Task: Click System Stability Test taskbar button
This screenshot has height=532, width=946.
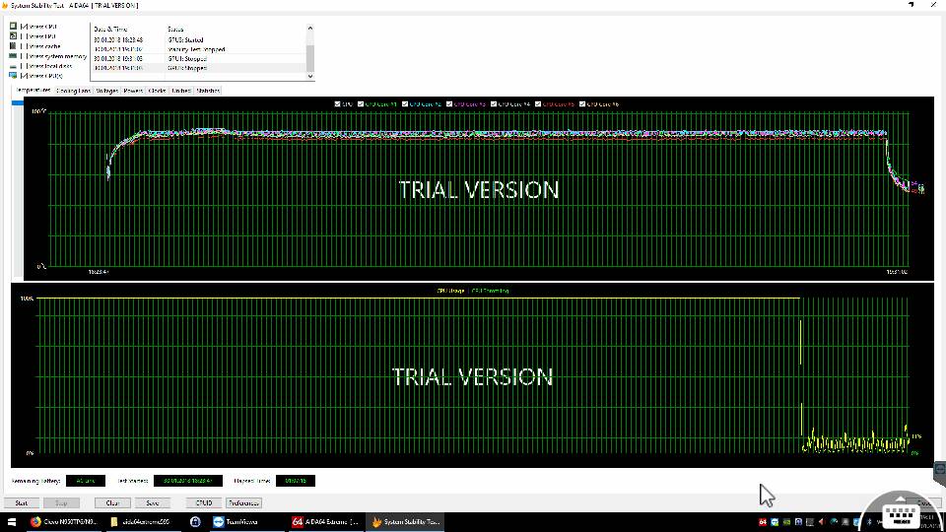Action: [x=405, y=522]
